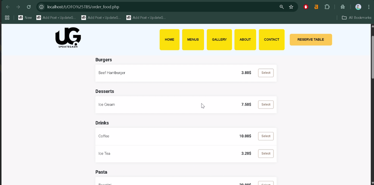Click the RESERVE TABLE button
The width and height of the screenshot is (374, 185).
(311, 39)
